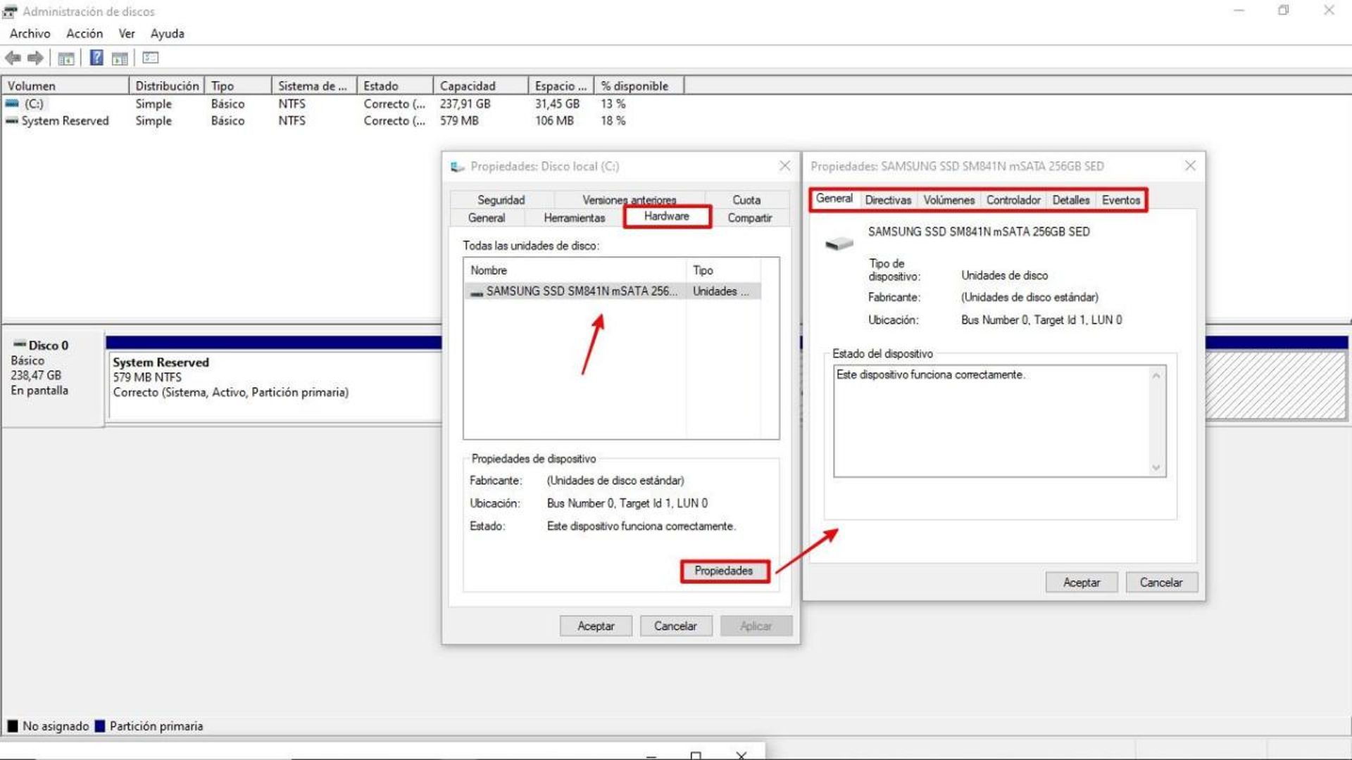The width and height of the screenshot is (1352, 760).
Task: Click the show/hide action pane icon
Action: tap(150, 58)
